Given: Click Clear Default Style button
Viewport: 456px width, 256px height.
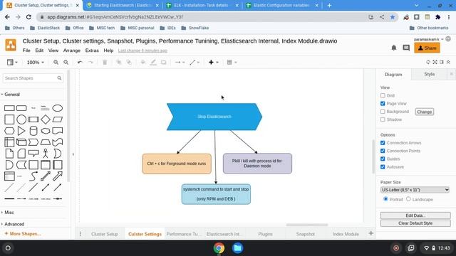Looking at the screenshot, I should [415, 223].
